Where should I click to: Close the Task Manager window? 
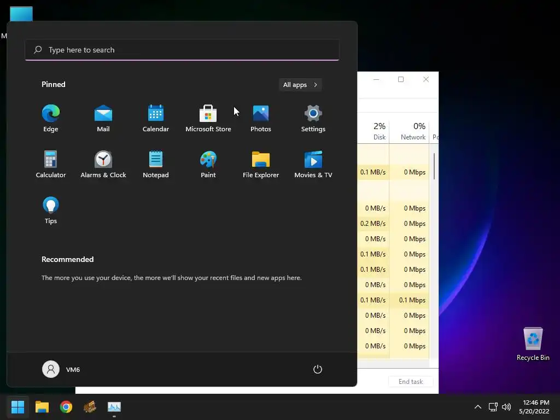click(426, 79)
